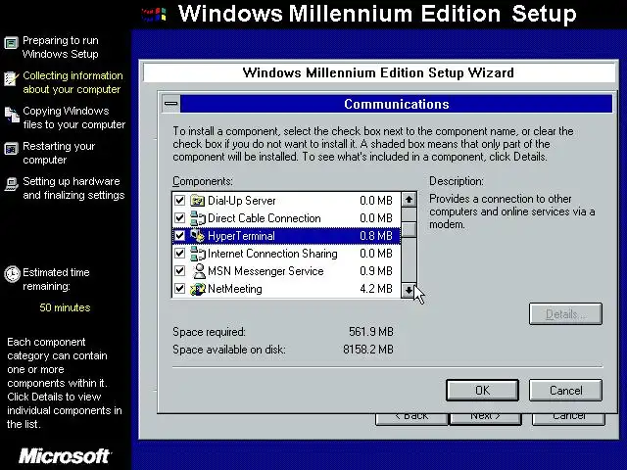Select the Direct Cable Connection list row
This screenshot has width=627, height=470.
click(x=286, y=218)
